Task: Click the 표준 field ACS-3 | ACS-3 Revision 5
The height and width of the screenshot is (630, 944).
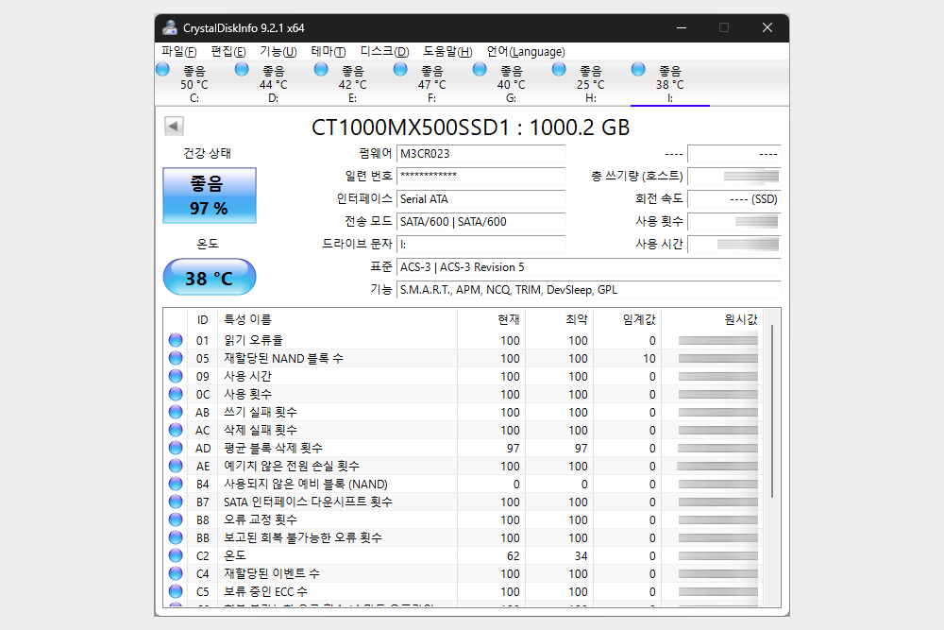Action: (x=589, y=266)
